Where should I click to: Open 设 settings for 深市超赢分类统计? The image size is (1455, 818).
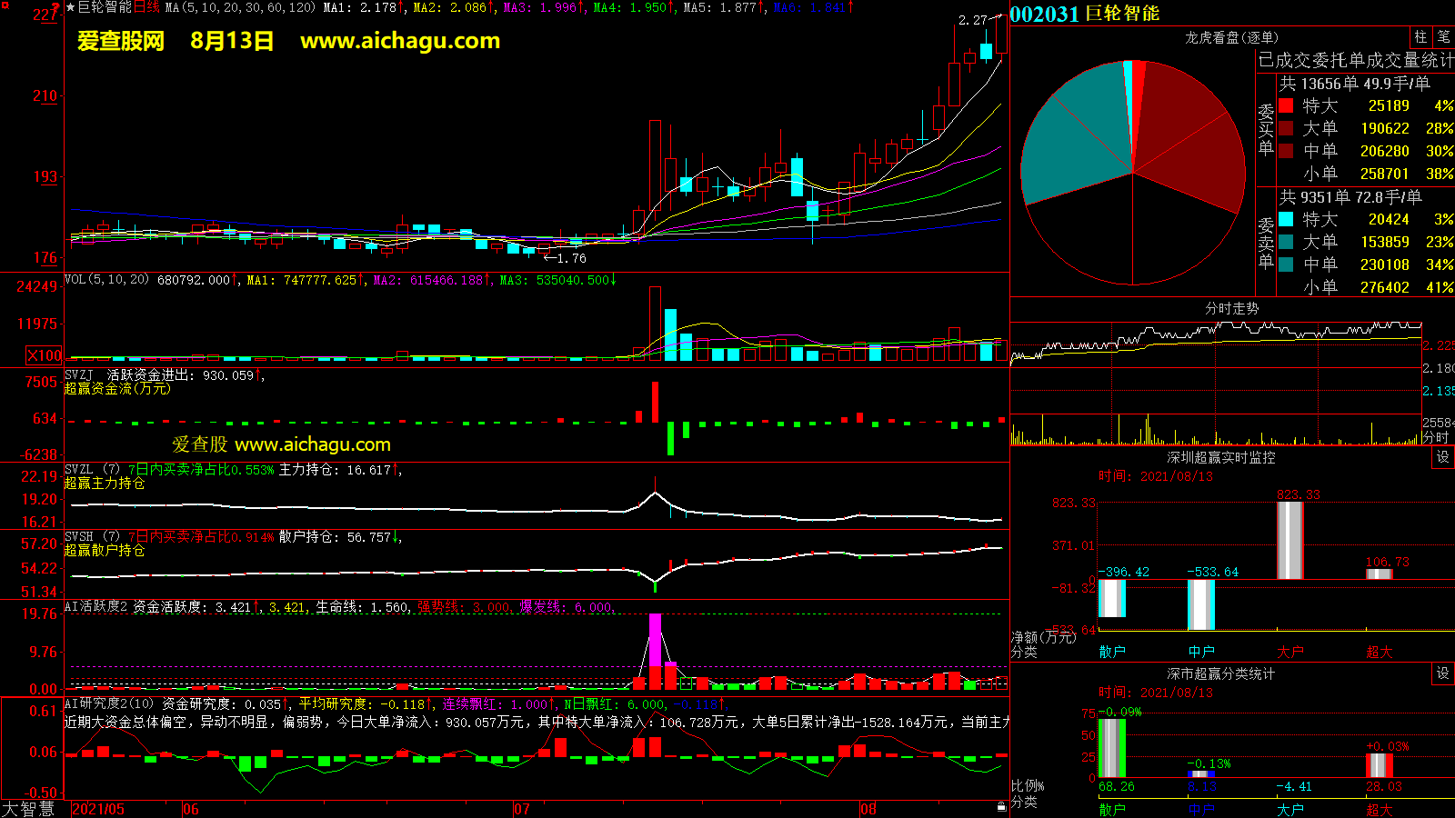coord(1443,673)
